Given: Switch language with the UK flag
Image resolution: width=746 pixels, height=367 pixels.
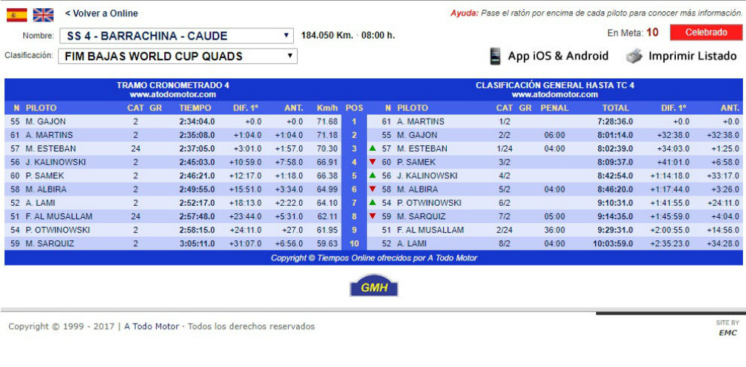Looking at the screenshot, I should click(x=43, y=14).
